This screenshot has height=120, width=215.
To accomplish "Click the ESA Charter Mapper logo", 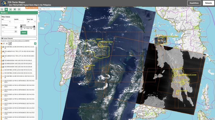I will point(4,3).
